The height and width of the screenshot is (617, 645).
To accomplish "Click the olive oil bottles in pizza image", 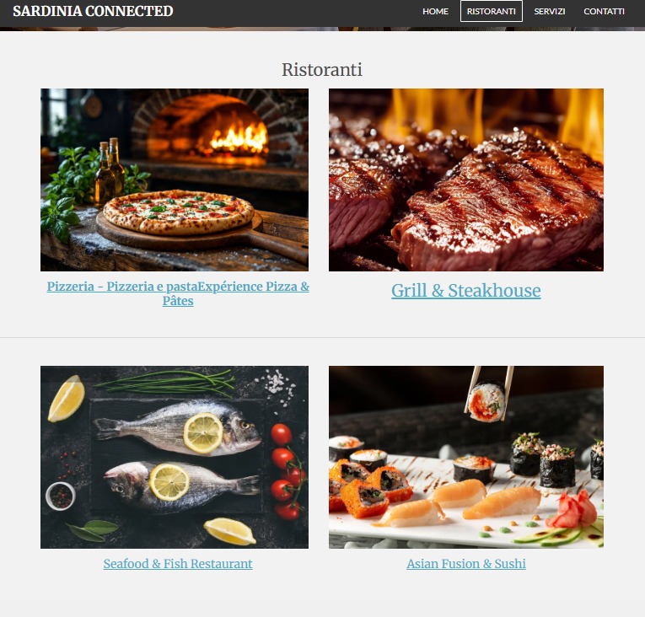I will 110,171.
